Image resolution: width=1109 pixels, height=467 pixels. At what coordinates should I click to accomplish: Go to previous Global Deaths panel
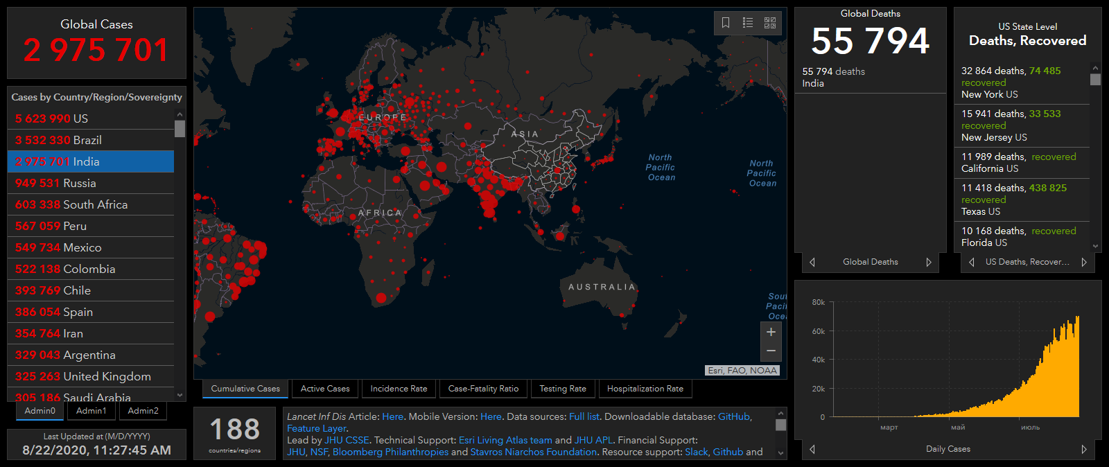pyautogui.click(x=812, y=262)
